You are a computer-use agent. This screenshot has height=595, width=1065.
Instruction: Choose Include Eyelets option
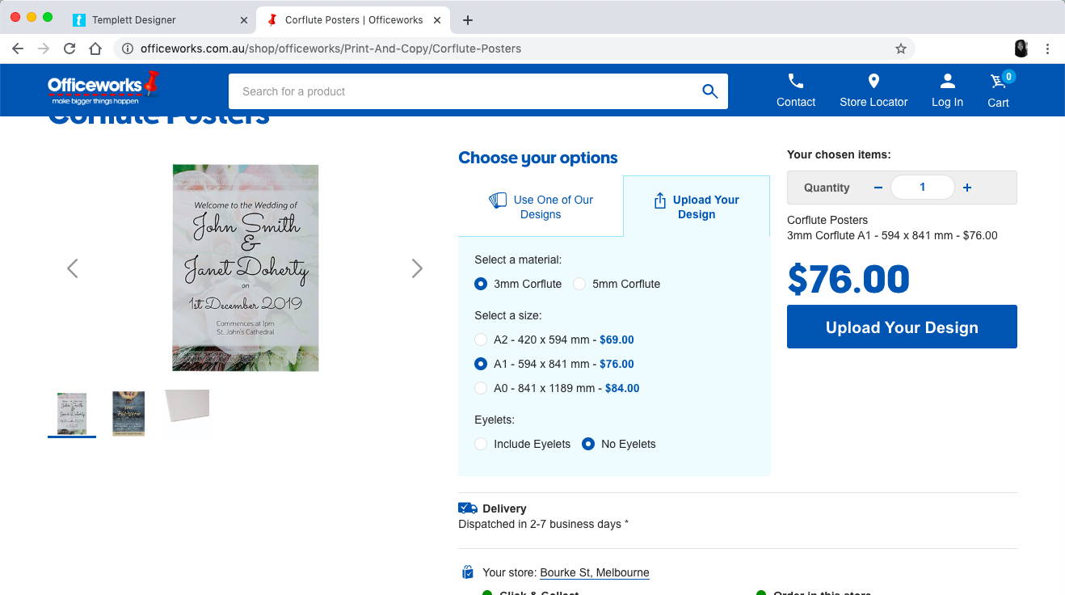pos(481,444)
